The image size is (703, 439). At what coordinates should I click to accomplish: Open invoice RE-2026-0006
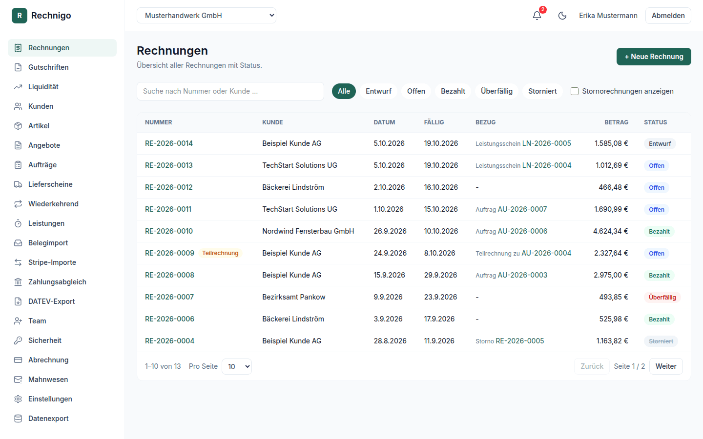click(169, 319)
